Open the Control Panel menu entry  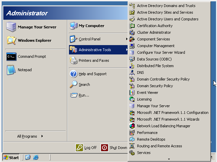tap(98, 39)
